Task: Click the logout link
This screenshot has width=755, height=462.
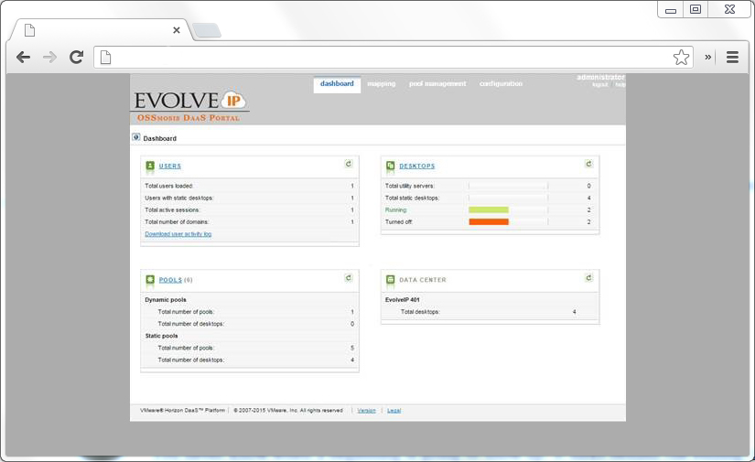Action: coord(600,85)
